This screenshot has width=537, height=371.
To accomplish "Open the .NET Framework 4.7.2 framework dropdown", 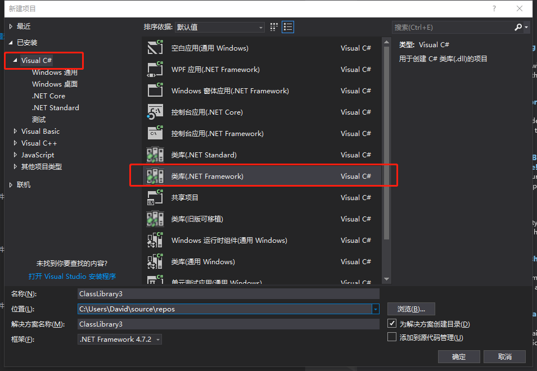I will coord(120,339).
